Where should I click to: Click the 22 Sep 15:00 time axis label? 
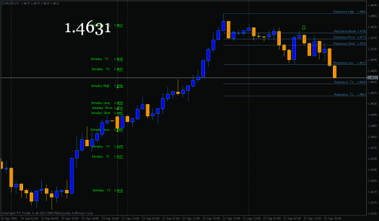tap(211, 219)
